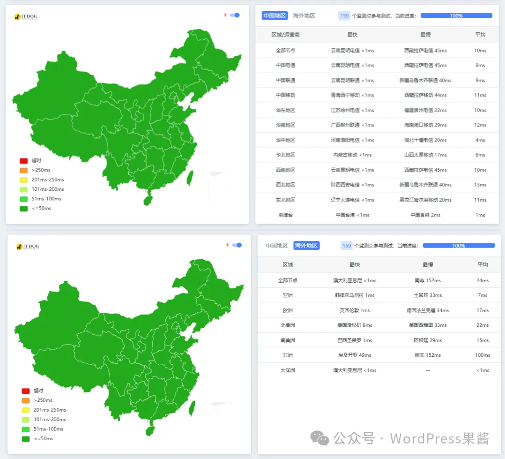Click the red lightning icon on upper map
Viewport: 505px width, 459px height.
(225, 15)
